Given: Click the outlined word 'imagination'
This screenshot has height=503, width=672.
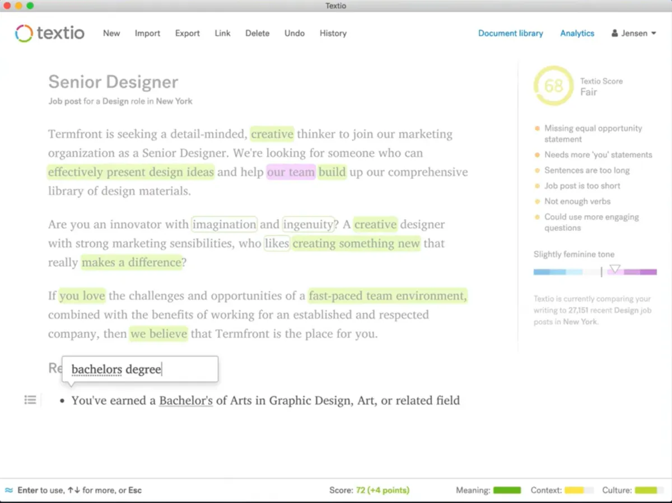Looking at the screenshot, I should click(225, 224).
